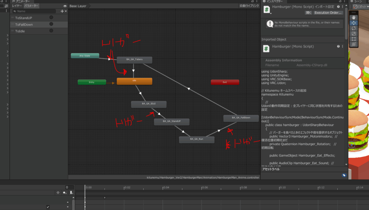Select the Rotate tool in scene toolbar
The width and height of the screenshot is (369, 210).
[354, 28]
